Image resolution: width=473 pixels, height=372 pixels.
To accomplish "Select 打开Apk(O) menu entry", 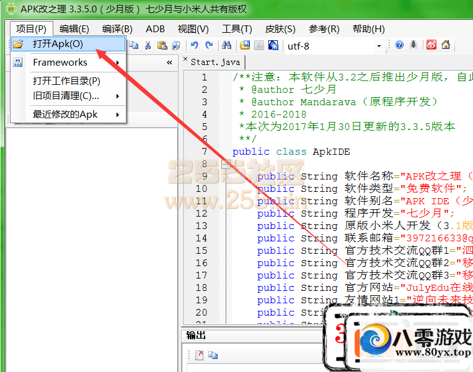I will coord(68,44).
